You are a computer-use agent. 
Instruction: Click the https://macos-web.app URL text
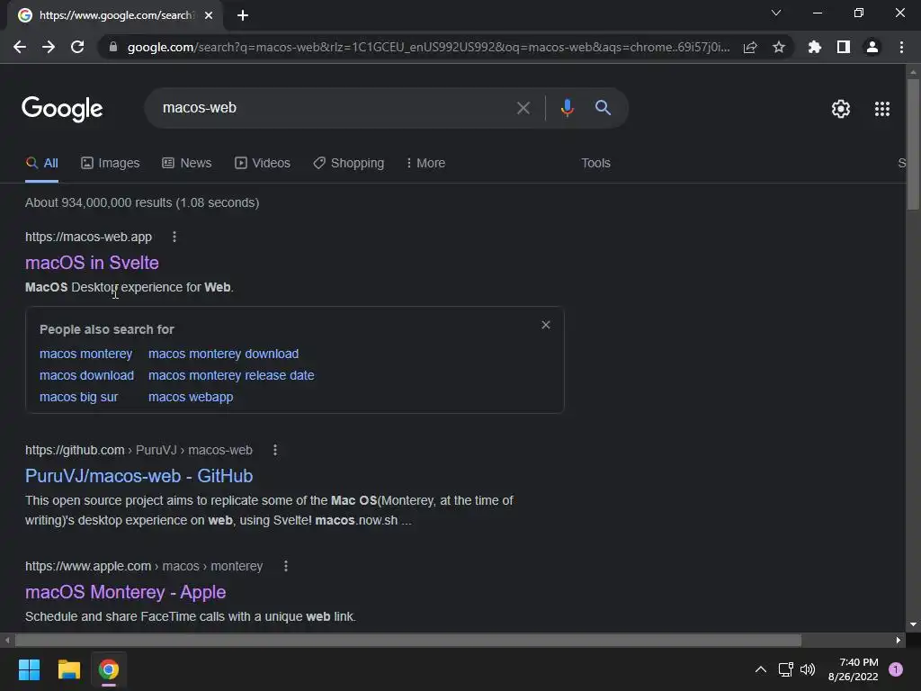pyautogui.click(x=88, y=237)
